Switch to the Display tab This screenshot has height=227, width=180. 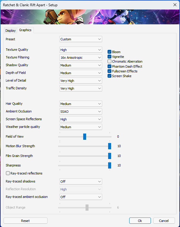coord(10,31)
